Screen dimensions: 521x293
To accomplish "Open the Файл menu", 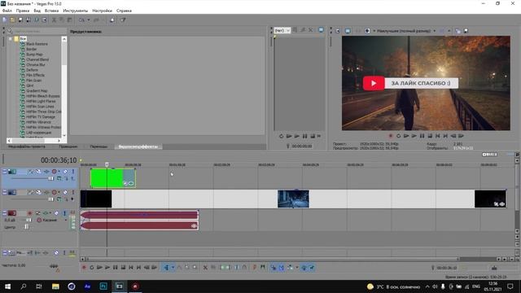I will click(x=7, y=11).
